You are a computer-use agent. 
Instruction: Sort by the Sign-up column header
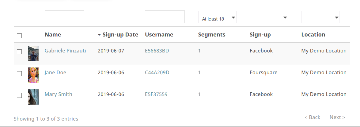click(x=260, y=35)
